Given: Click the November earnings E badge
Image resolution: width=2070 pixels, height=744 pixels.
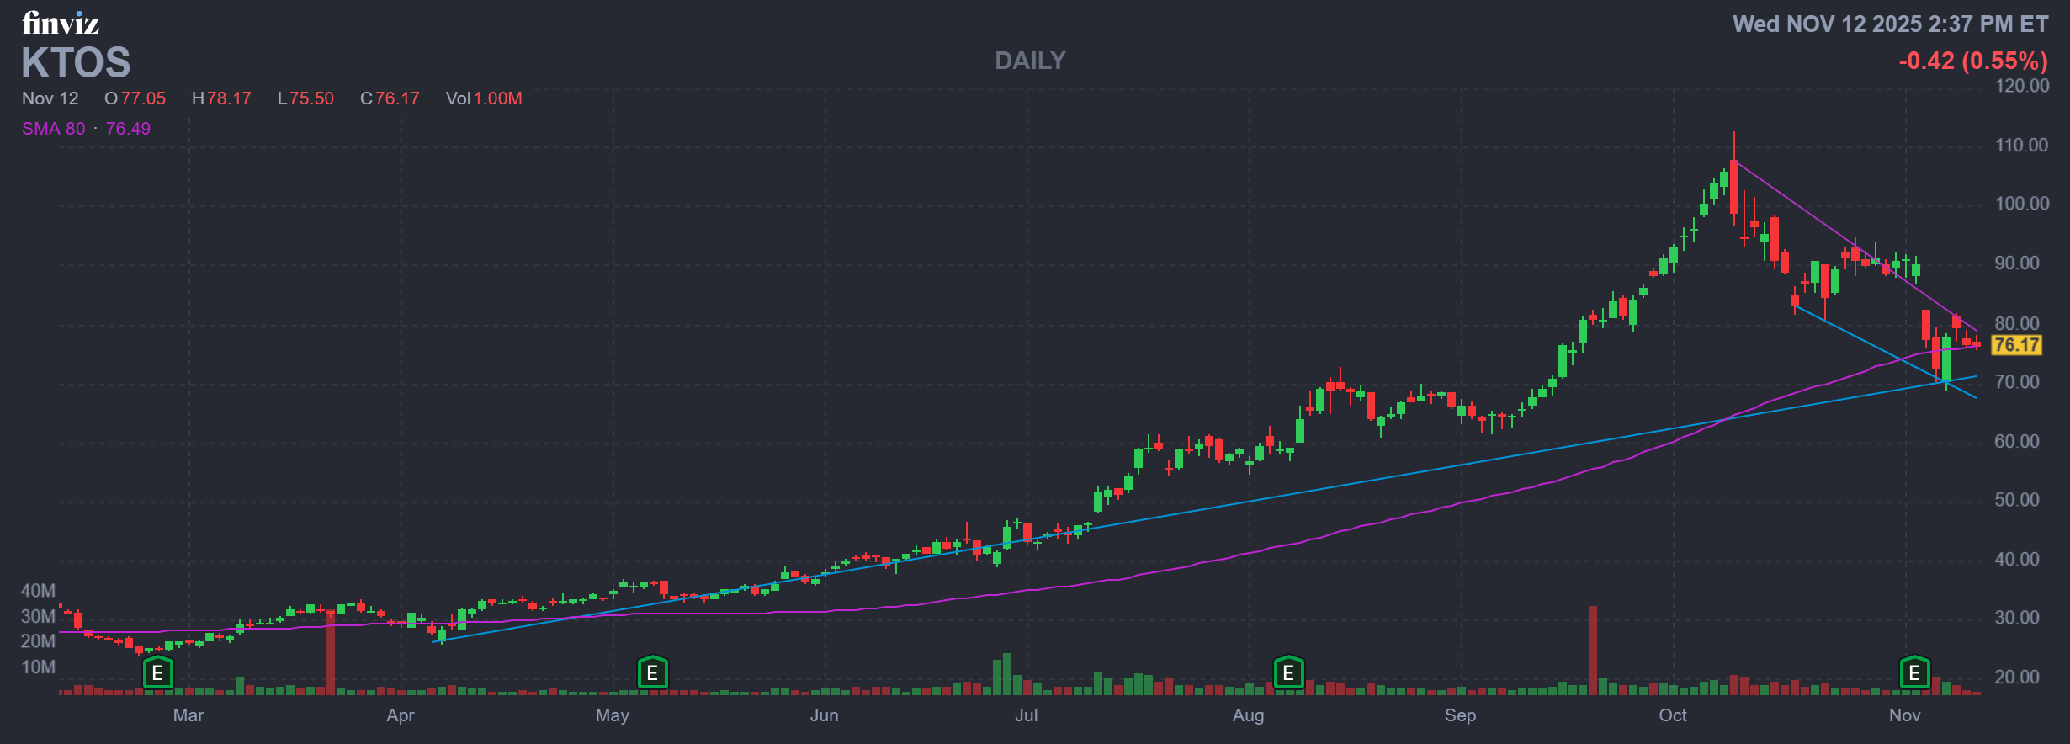Looking at the screenshot, I should coord(1914,673).
